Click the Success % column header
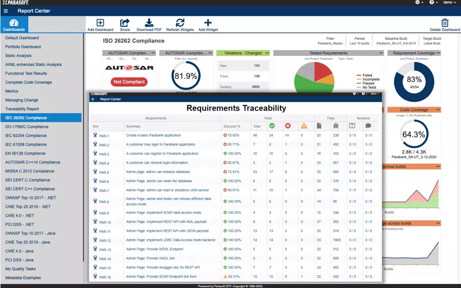461x288 pixels. pyautogui.click(x=232, y=127)
